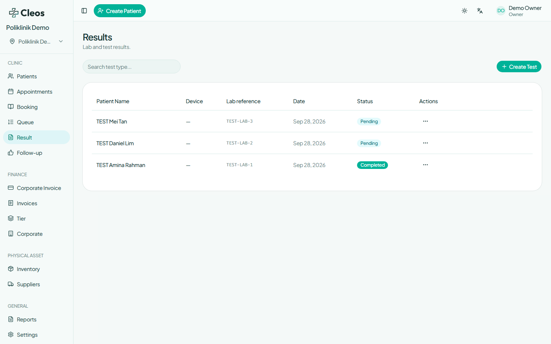Screen dimensions: 551x344
Task: Click the Completed status badge
Action: coord(372,165)
